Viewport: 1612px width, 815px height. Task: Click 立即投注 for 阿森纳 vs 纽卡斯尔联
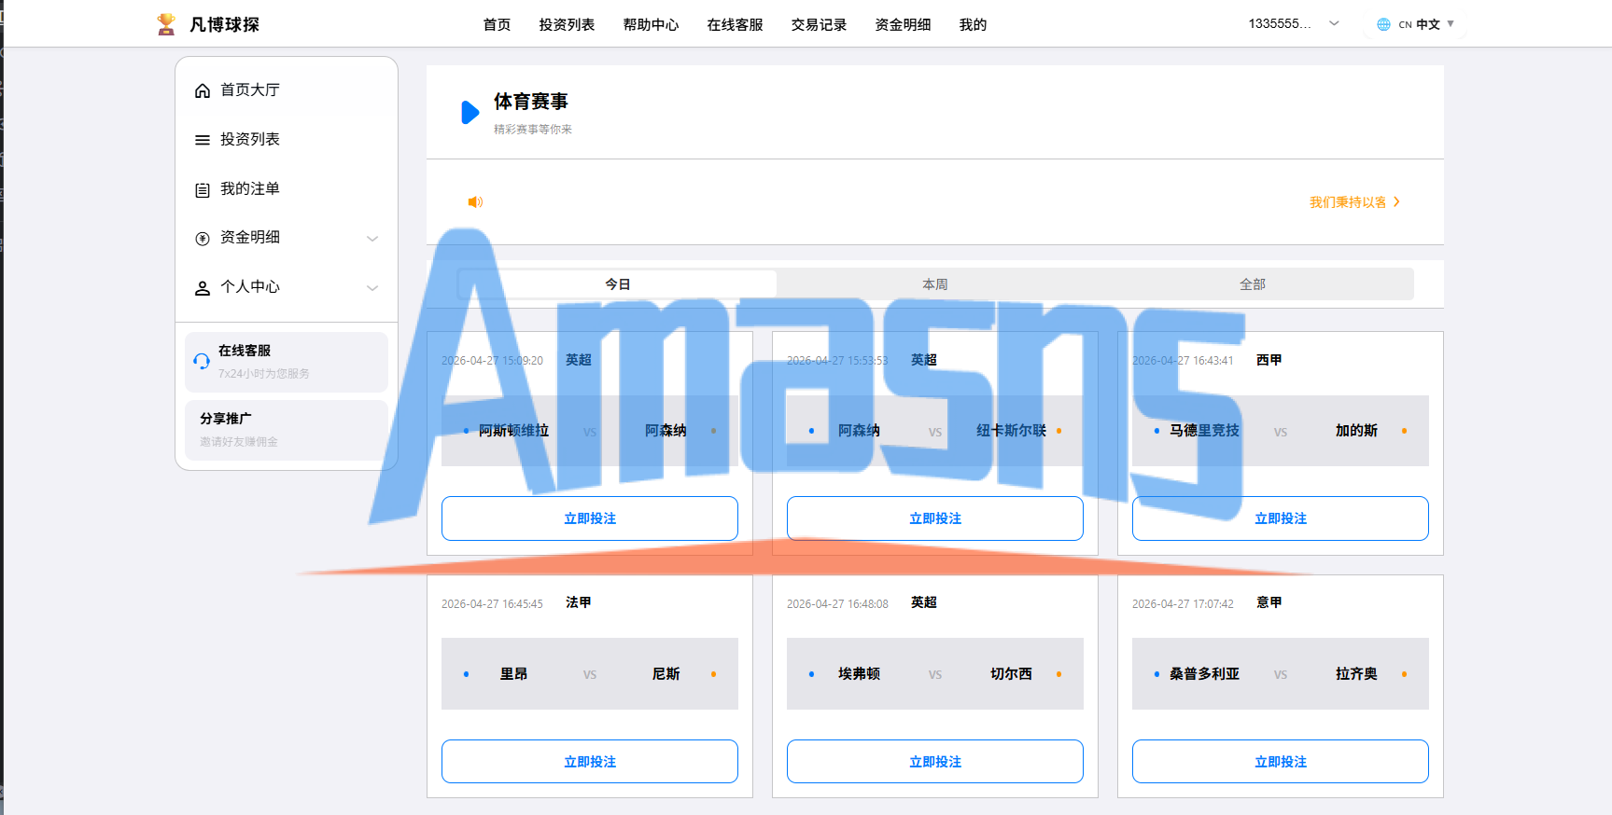click(x=935, y=518)
